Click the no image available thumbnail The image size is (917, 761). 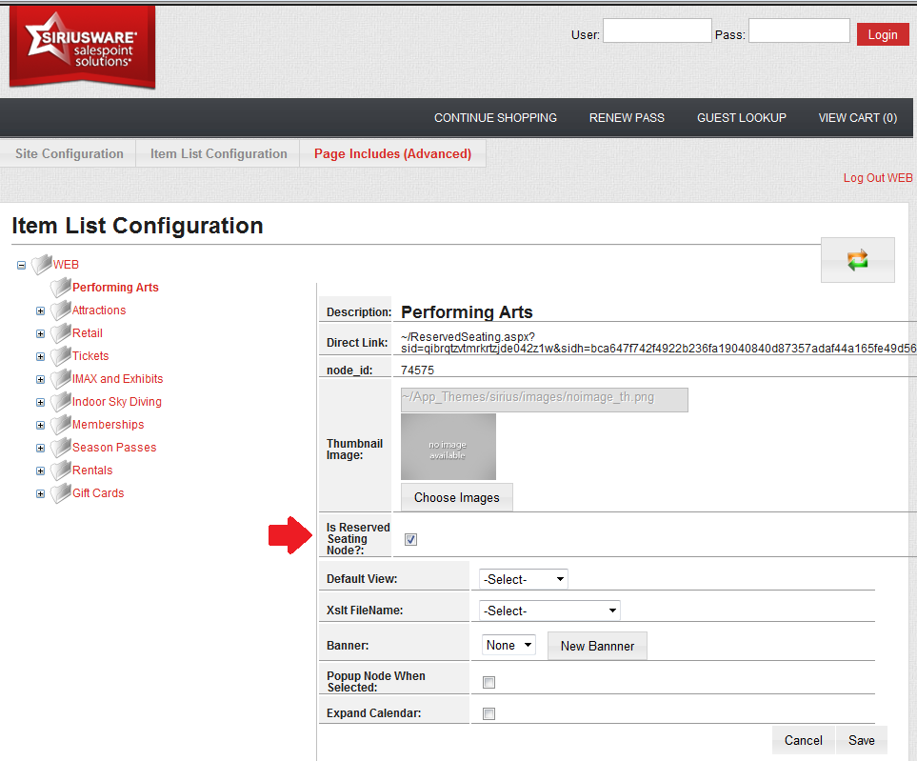point(449,447)
